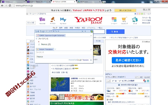Select the リアルタイム search tab
Image resolution: width=168 pixels, height=105 pixels.
91,28
